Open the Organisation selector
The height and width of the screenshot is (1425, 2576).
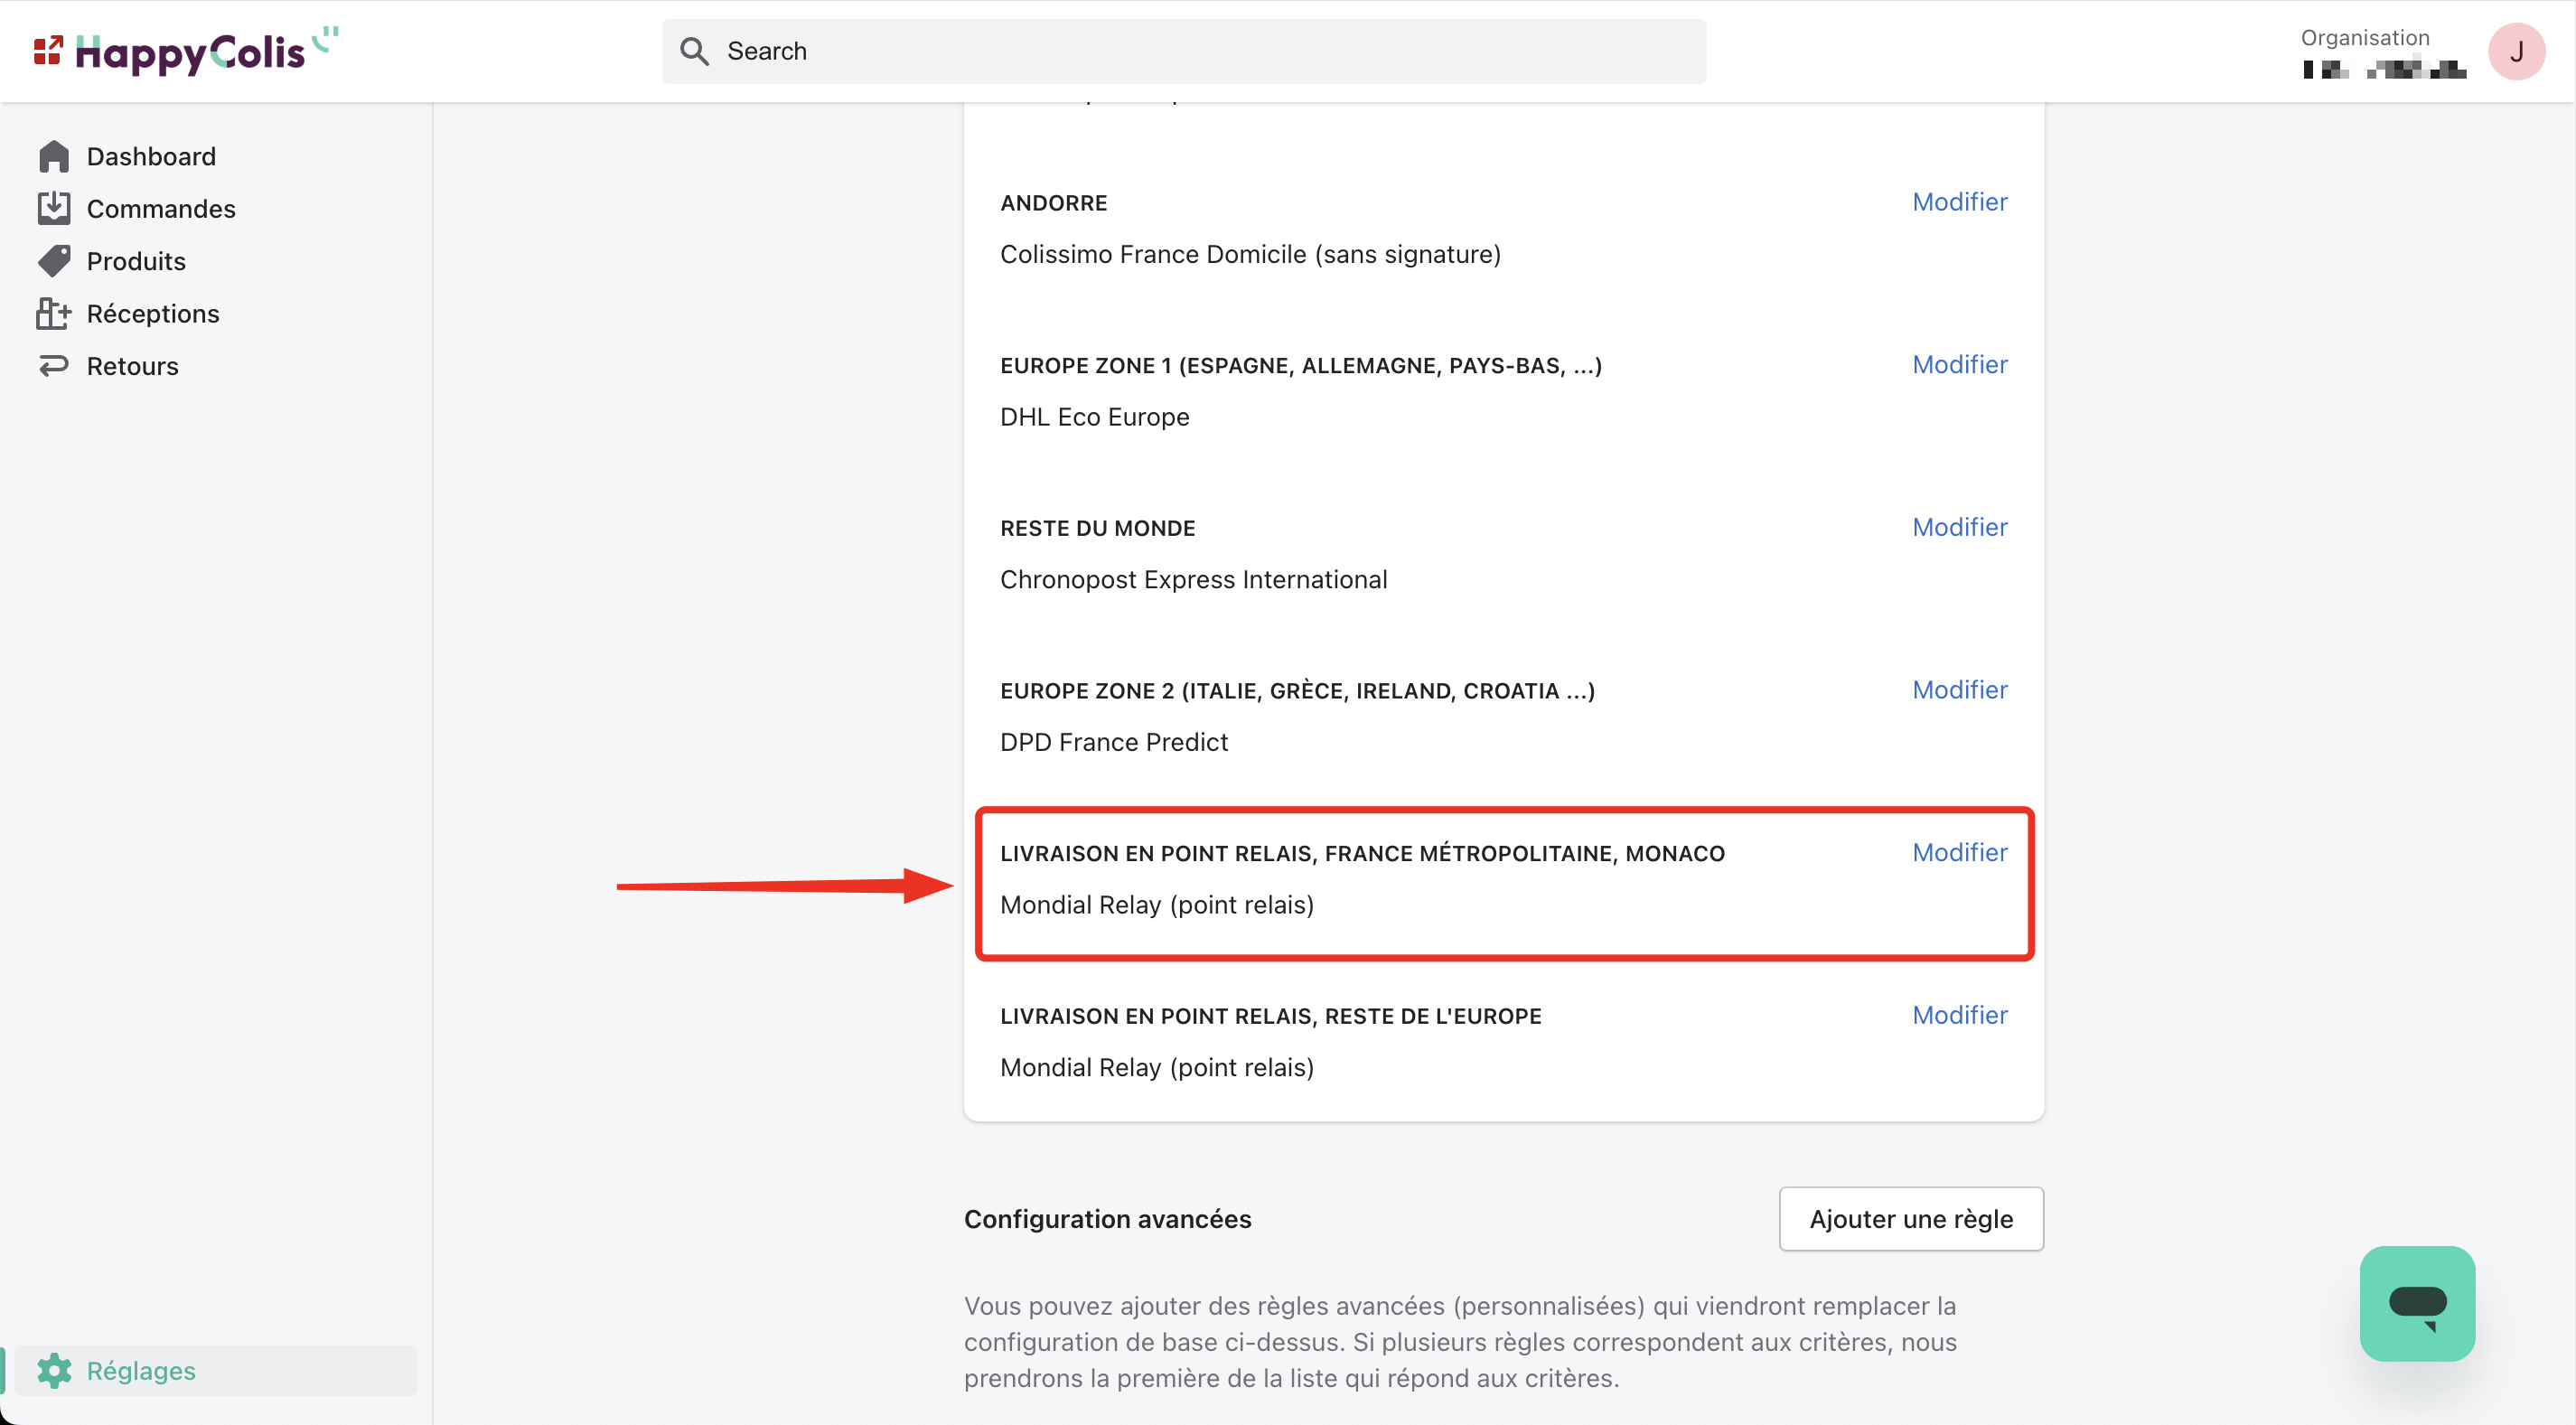[x=2383, y=53]
